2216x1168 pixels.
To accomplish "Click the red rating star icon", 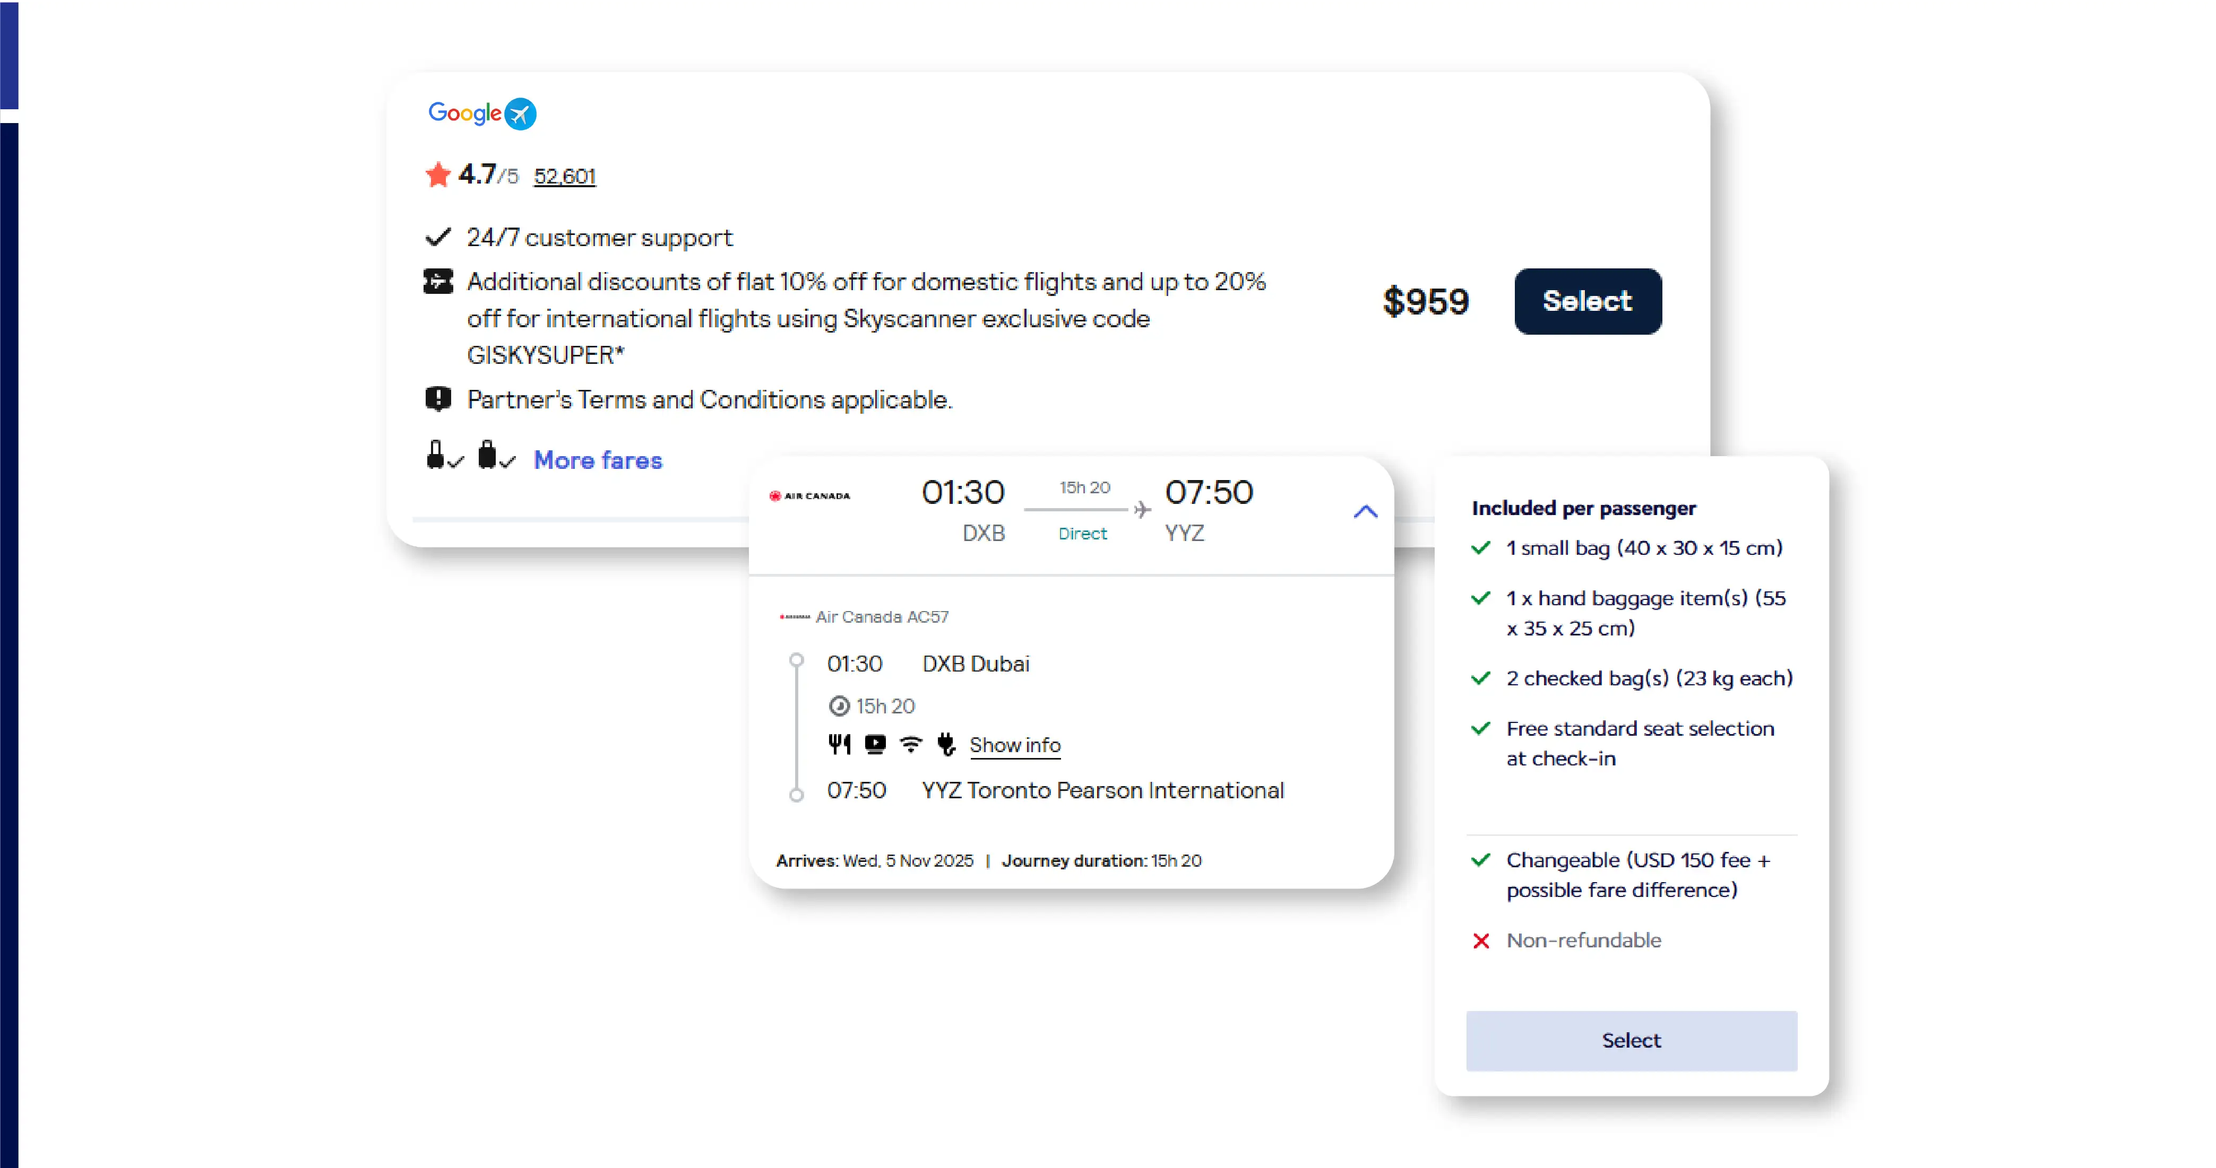I will coord(438,175).
